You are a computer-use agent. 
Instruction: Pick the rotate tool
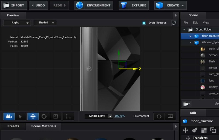44,116
